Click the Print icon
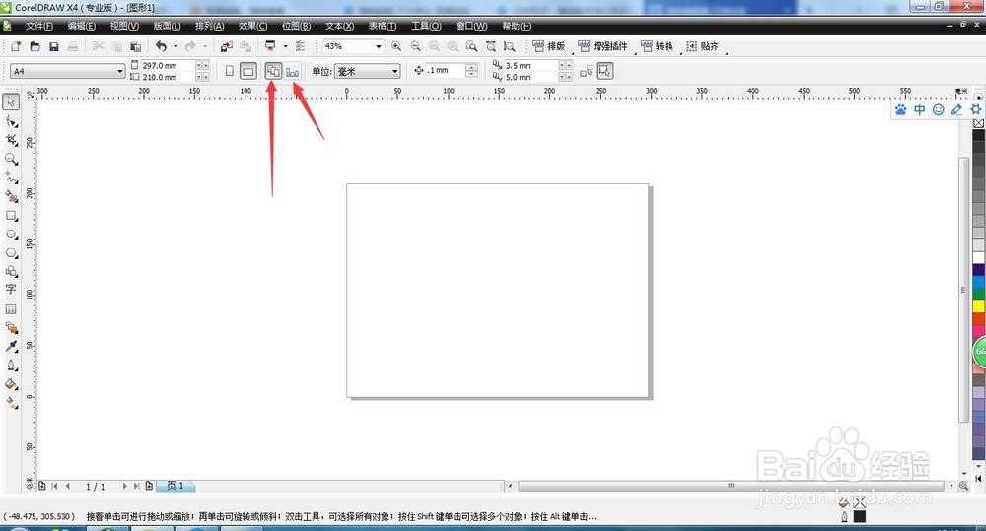Screen dimensions: 986x531 (73, 46)
